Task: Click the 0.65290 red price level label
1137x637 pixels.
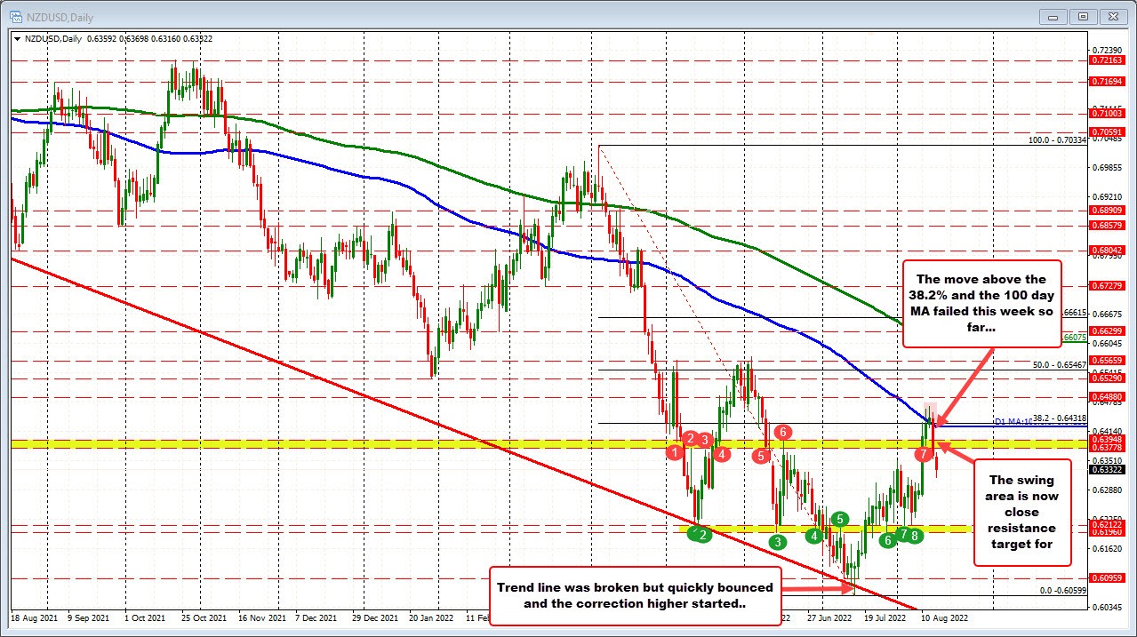Action: pos(1106,378)
